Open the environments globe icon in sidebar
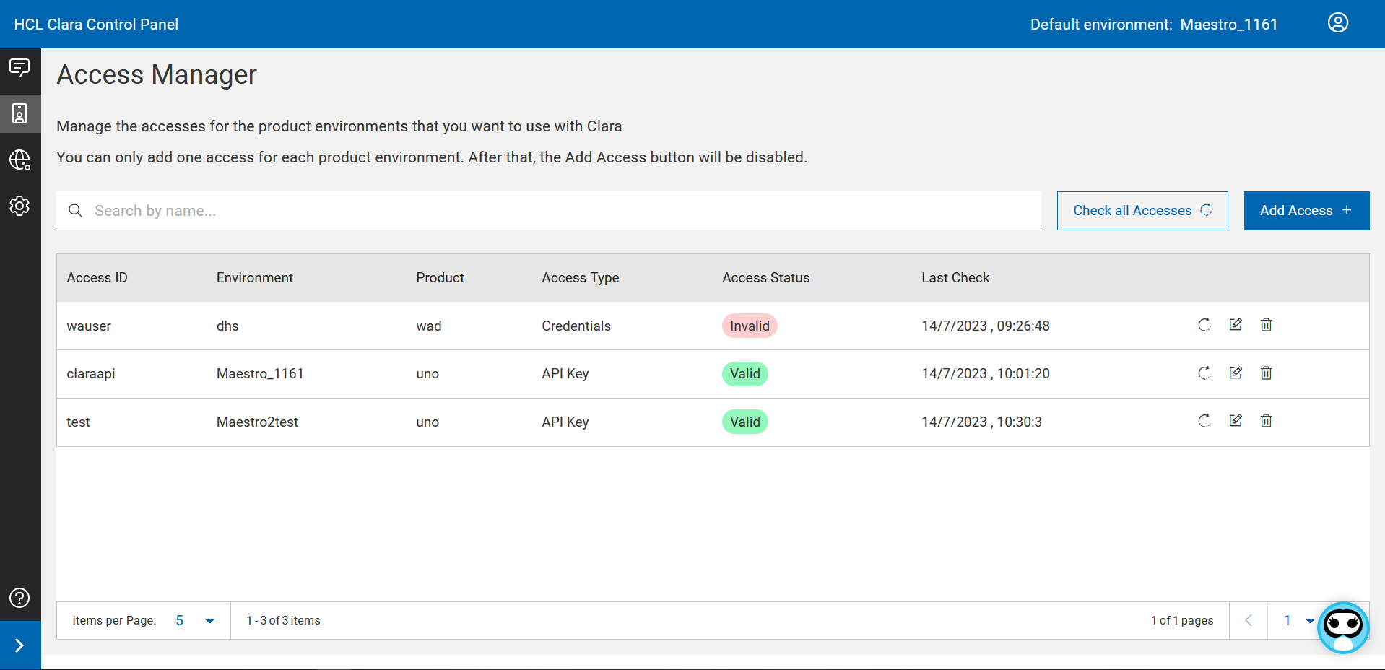 click(x=19, y=160)
